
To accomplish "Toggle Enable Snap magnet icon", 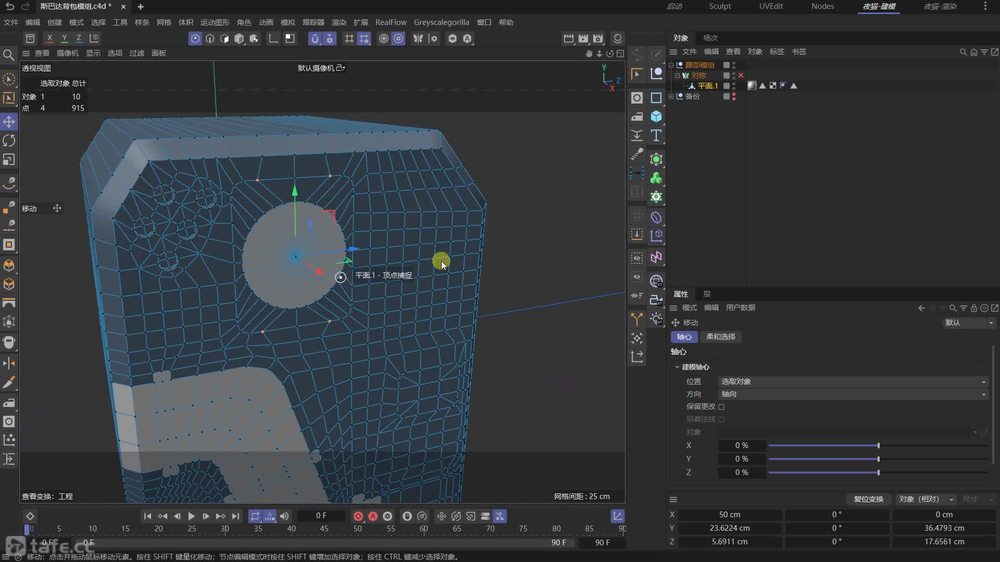I will click(x=315, y=39).
